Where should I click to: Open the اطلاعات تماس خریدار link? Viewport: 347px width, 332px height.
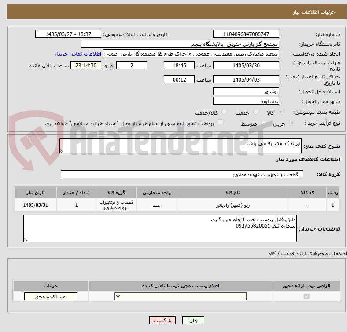78,54
